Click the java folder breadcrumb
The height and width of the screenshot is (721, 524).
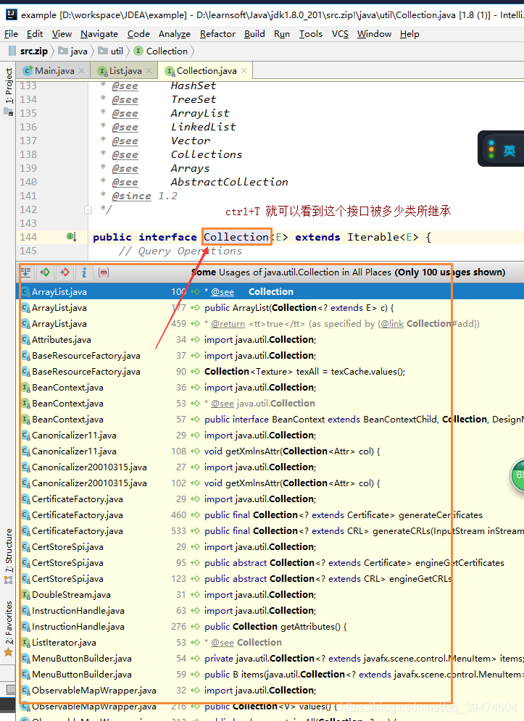click(72, 51)
